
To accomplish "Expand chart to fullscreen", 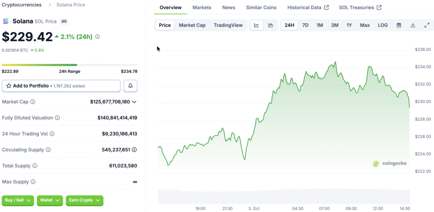I will point(427,25).
